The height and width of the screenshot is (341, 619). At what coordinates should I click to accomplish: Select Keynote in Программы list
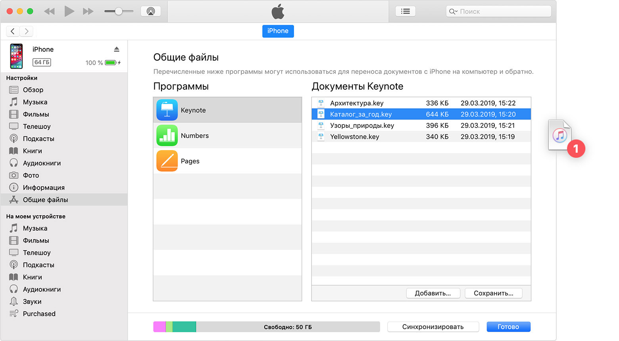[227, 110]
